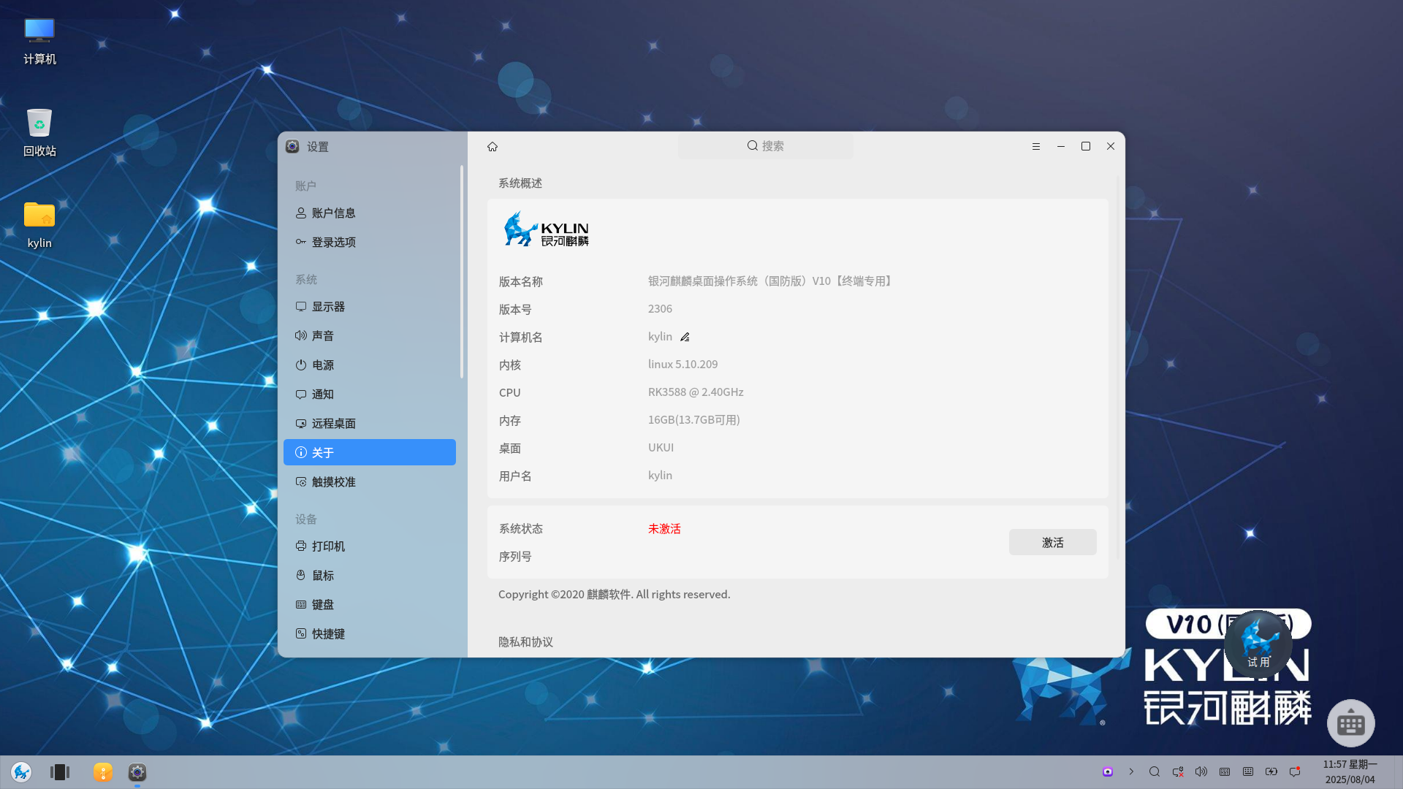
Task: Open 账户信息 in the sidebar
Action: pyautogui.click(x=370, y=213)
